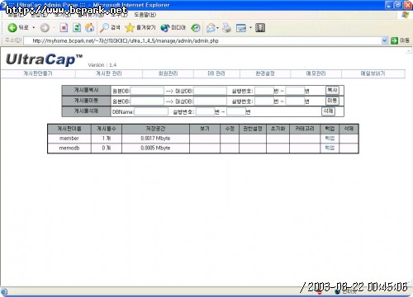Print the page with the printer icon
Viewport: 413px width, 297px height.
point(226,27)
